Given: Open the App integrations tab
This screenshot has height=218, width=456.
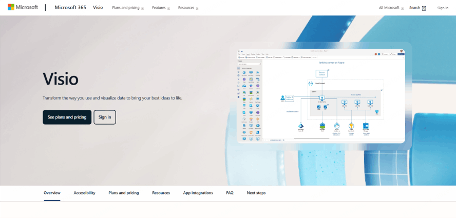Looking at the screenshot, I should coord(198,193).
